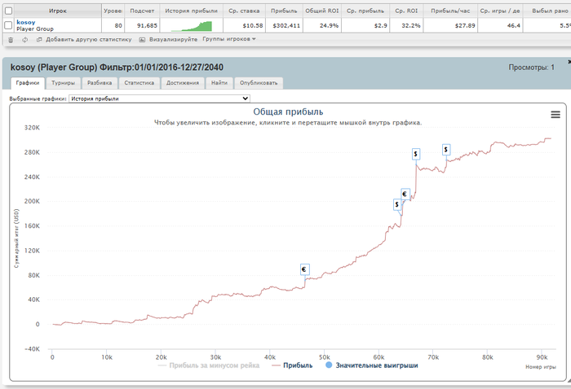The image size is (571, 389).
Task: Click the icon beside 'Добавить другую статистику'
Action: (39, 40)
